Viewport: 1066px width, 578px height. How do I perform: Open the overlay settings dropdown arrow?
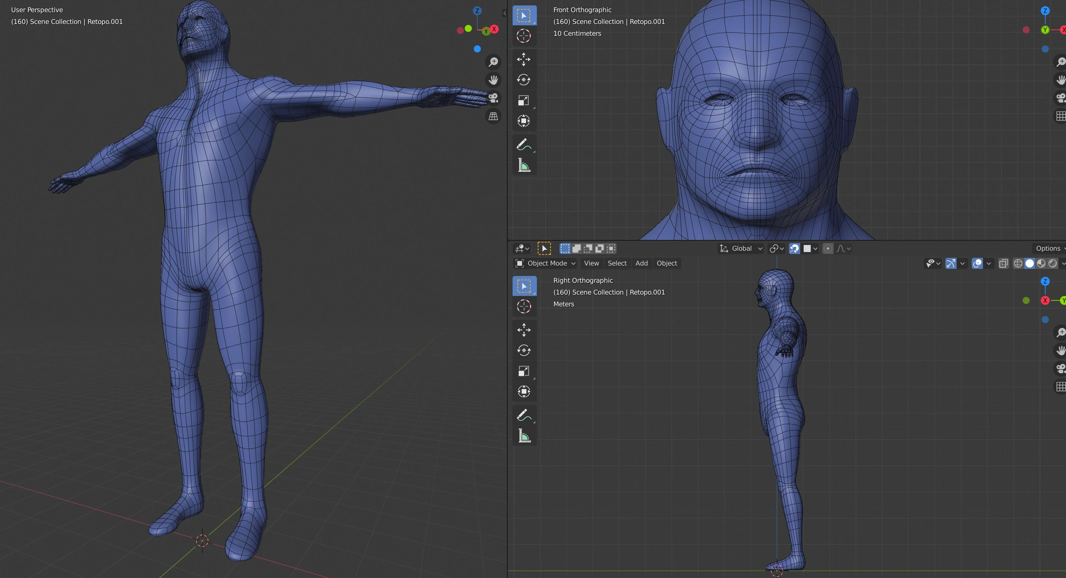tap(989, 263)
